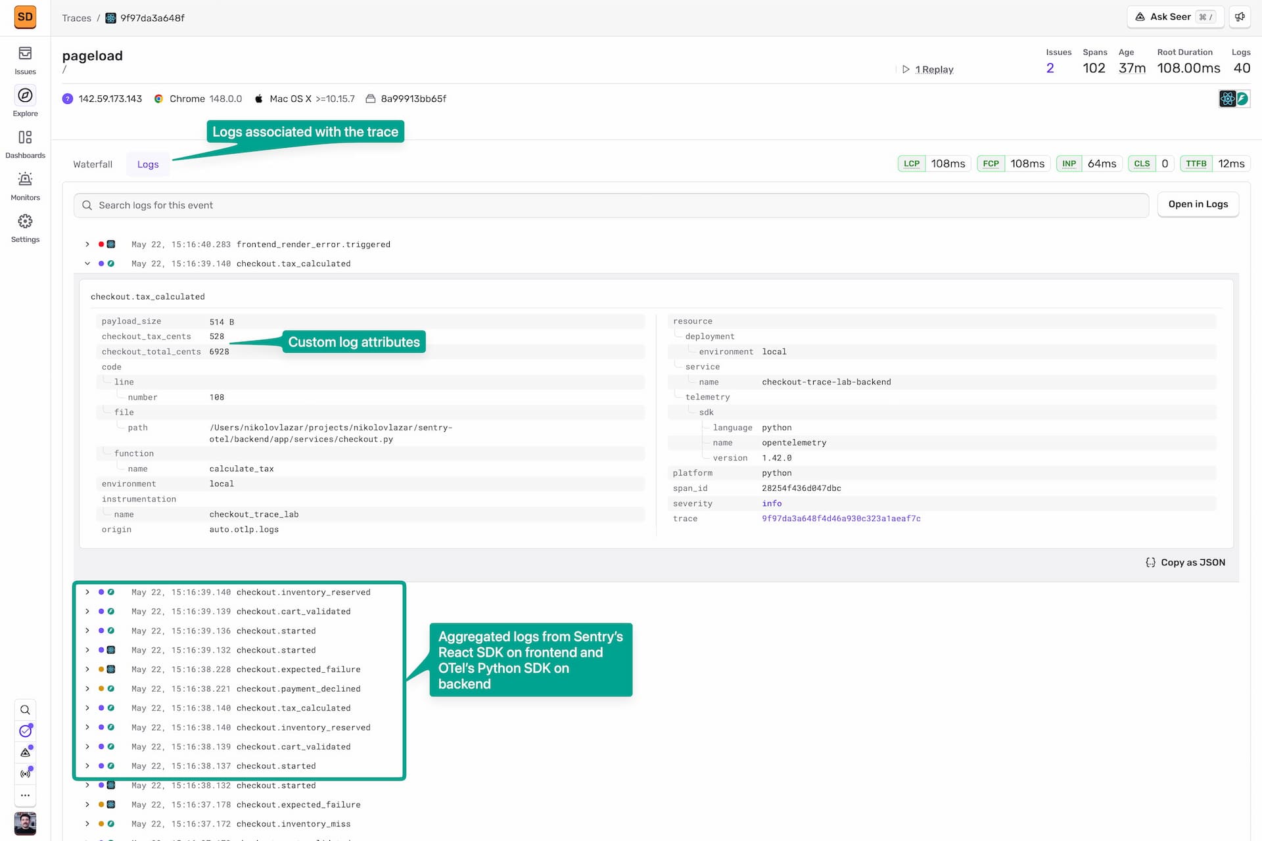The width and height of the screenshot is (1262, 841).
Task: Click the Chrome browser icon
Action: [158, 99]
